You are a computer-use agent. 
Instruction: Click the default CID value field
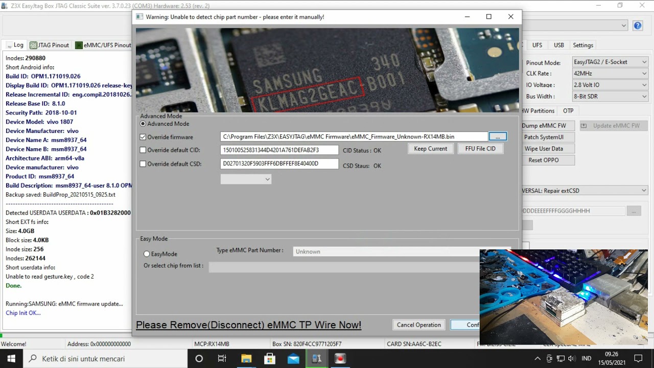tap(279, 150)
